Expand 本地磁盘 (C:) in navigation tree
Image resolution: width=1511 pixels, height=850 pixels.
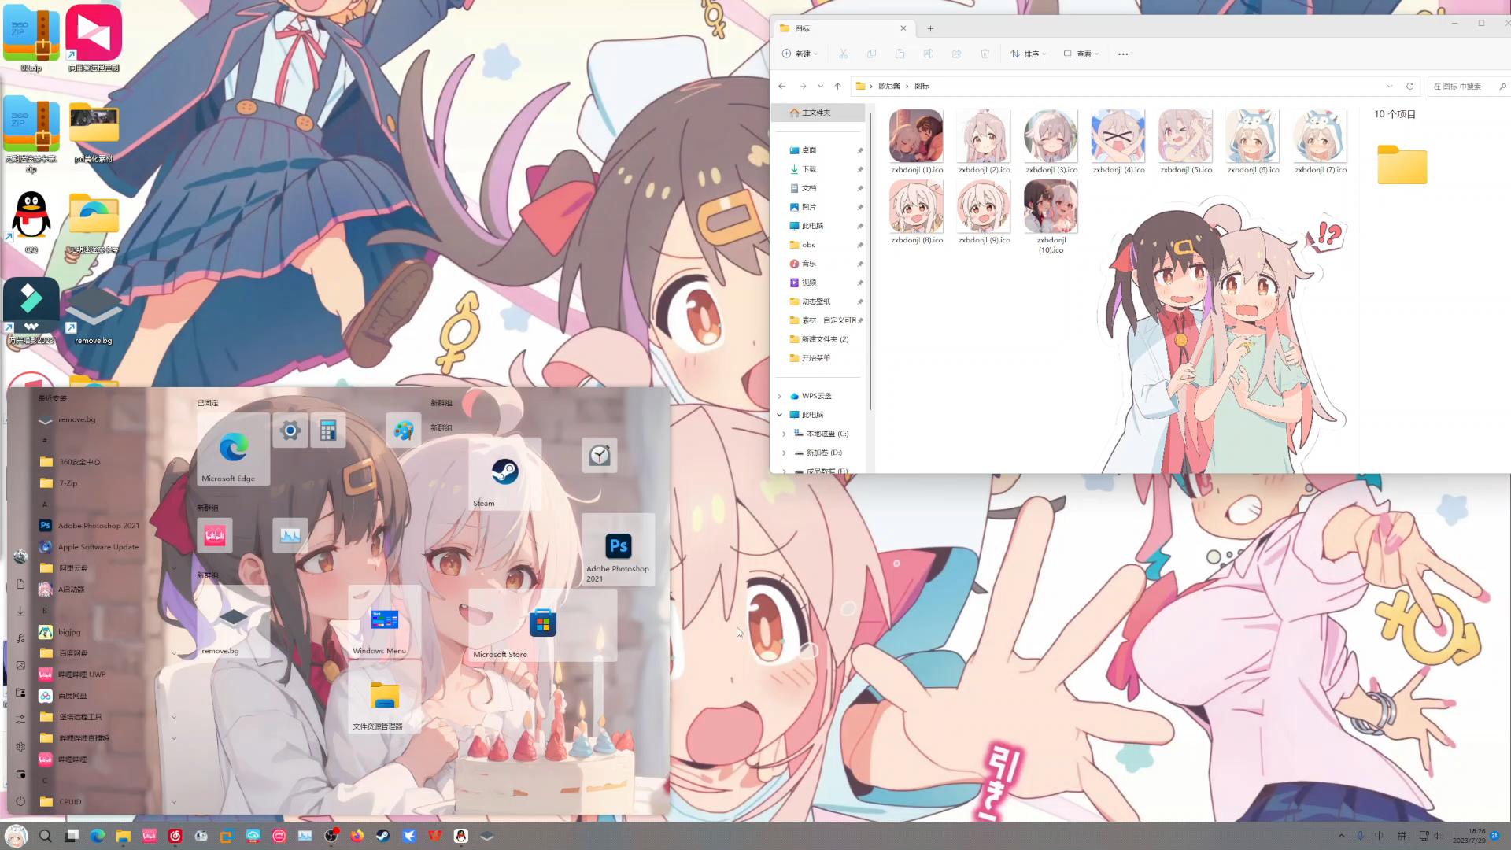click(784, 434)
